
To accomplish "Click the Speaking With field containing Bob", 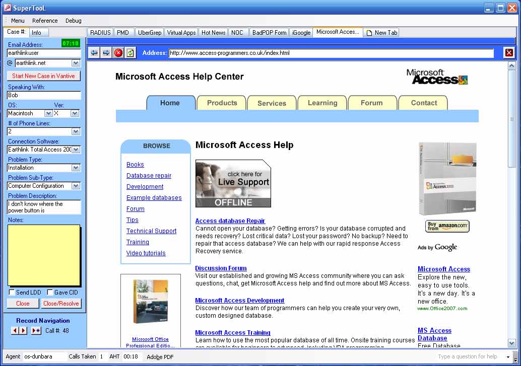I will coord(44,95).
